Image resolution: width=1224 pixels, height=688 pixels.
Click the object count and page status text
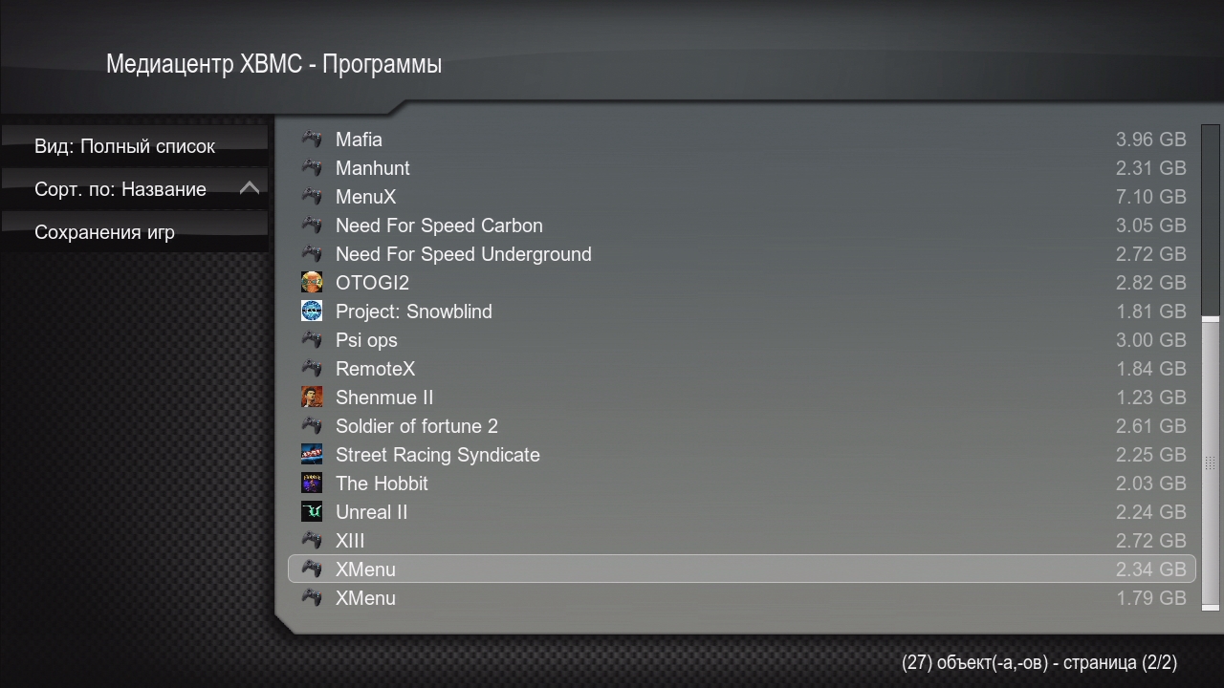(x=1038, y=662)
